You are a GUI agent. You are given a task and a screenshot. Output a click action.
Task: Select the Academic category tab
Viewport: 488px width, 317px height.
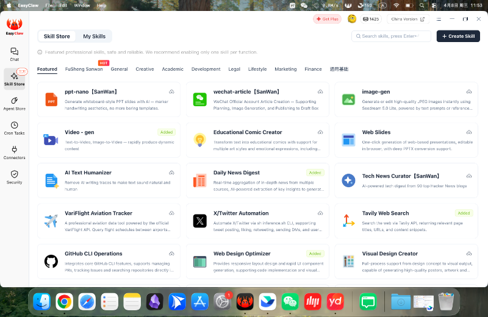click(x=173, y=69)
